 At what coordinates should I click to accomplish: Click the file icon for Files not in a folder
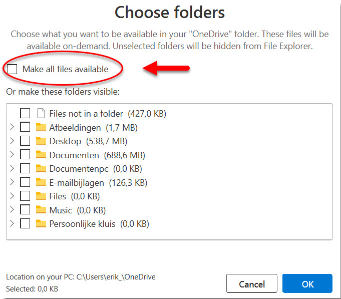(41, 114)
